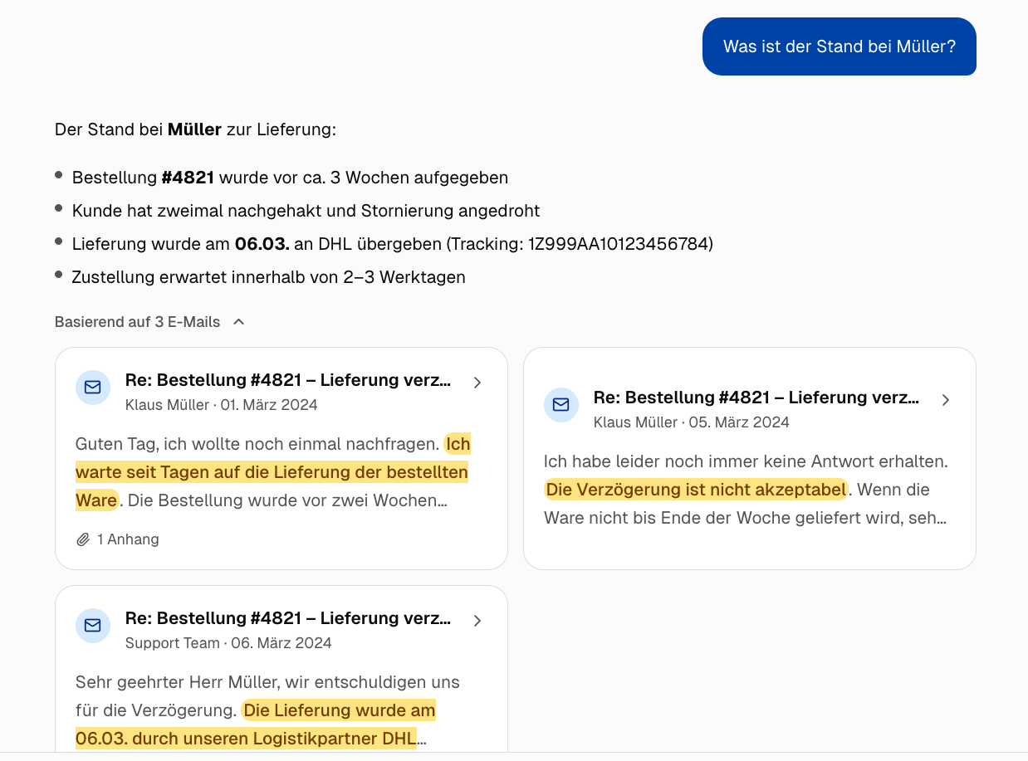Expand the 05. März email using the arrow
Screen dimensions: 1028x761
coord(945,400)
